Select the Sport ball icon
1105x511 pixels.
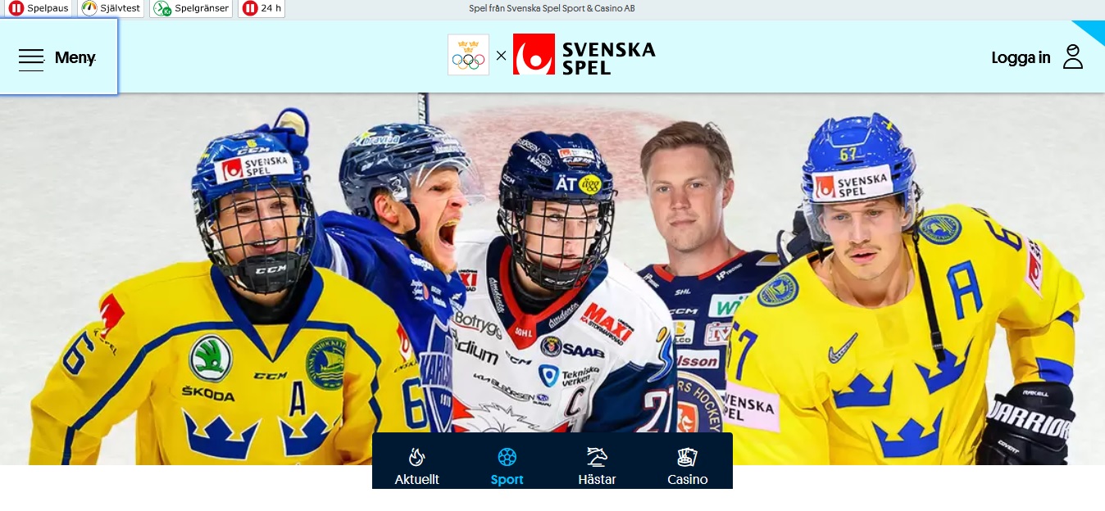[507, 457]
